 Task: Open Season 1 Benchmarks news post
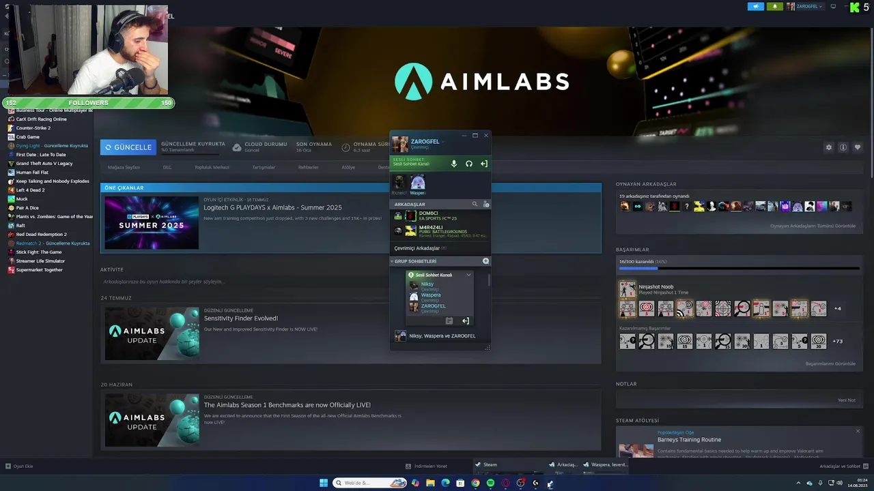[287, 405]
